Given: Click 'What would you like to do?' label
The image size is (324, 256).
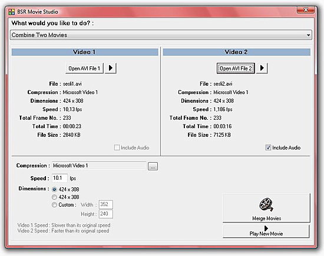Looking at the screenshot, I should coord(52,23).
